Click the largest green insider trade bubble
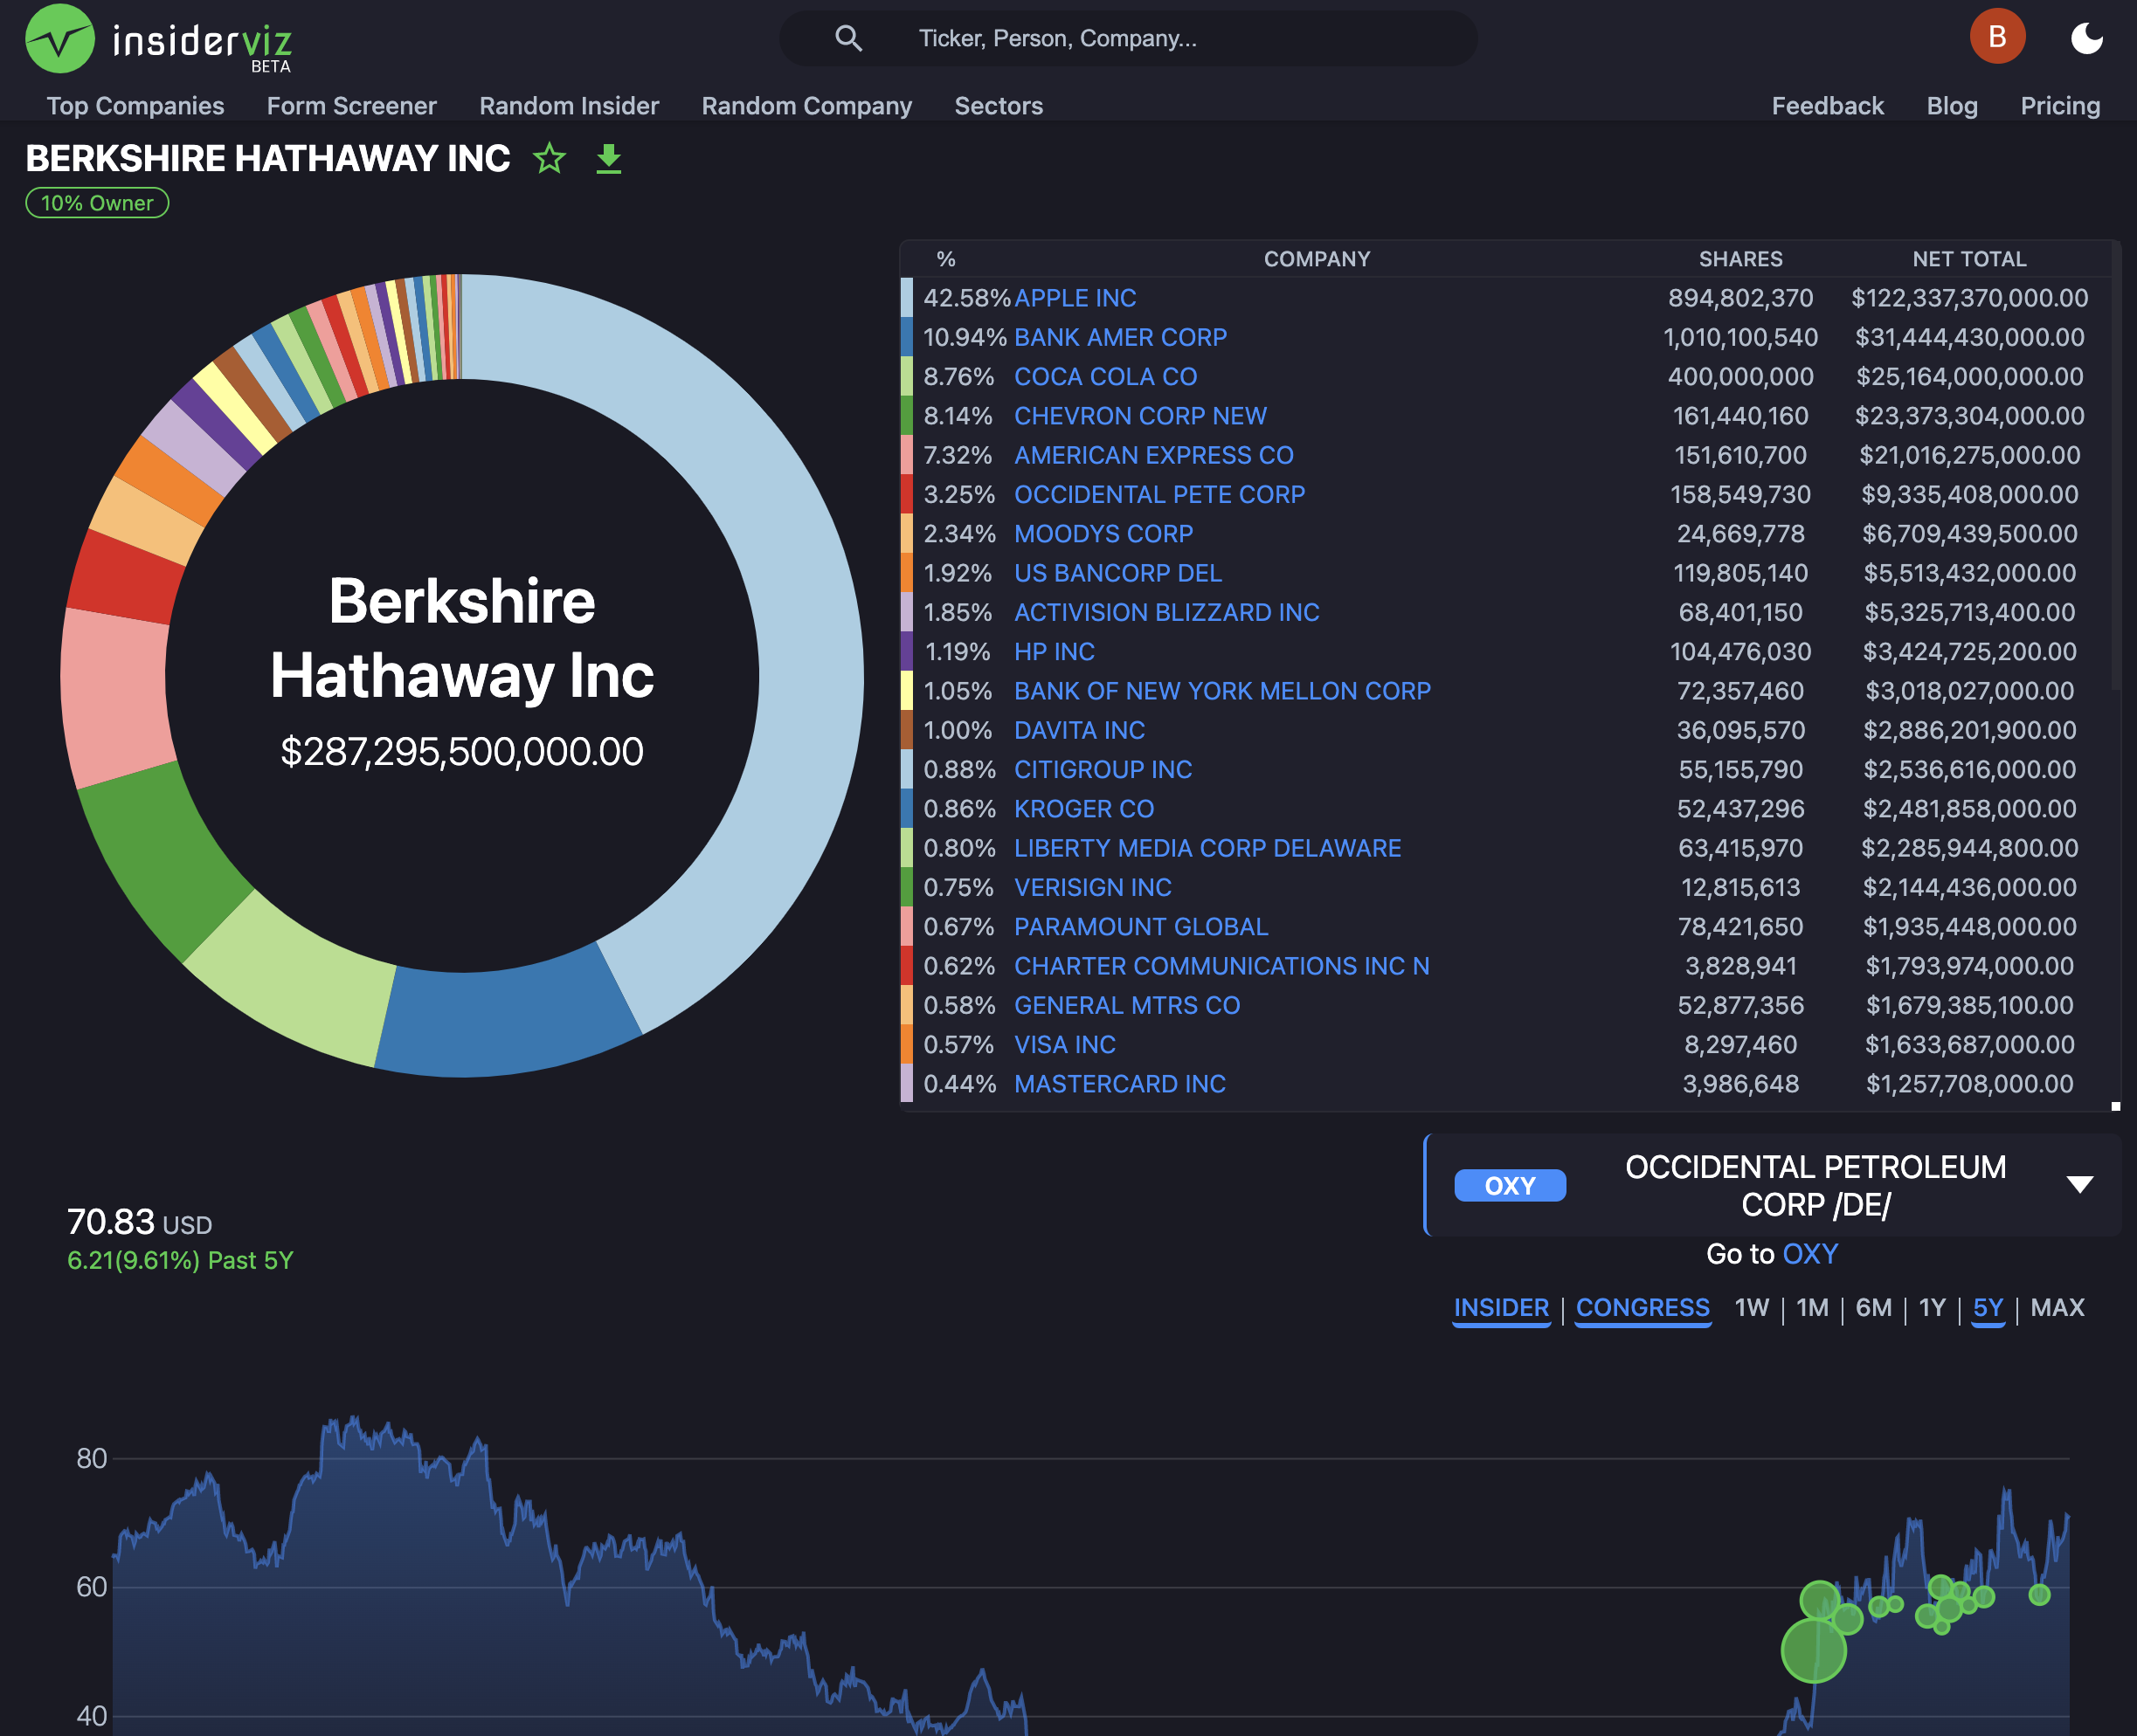 tap(1813, 1650)
